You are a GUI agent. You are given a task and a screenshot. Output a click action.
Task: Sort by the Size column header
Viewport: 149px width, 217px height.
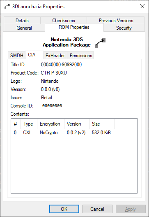coord(102,124)
